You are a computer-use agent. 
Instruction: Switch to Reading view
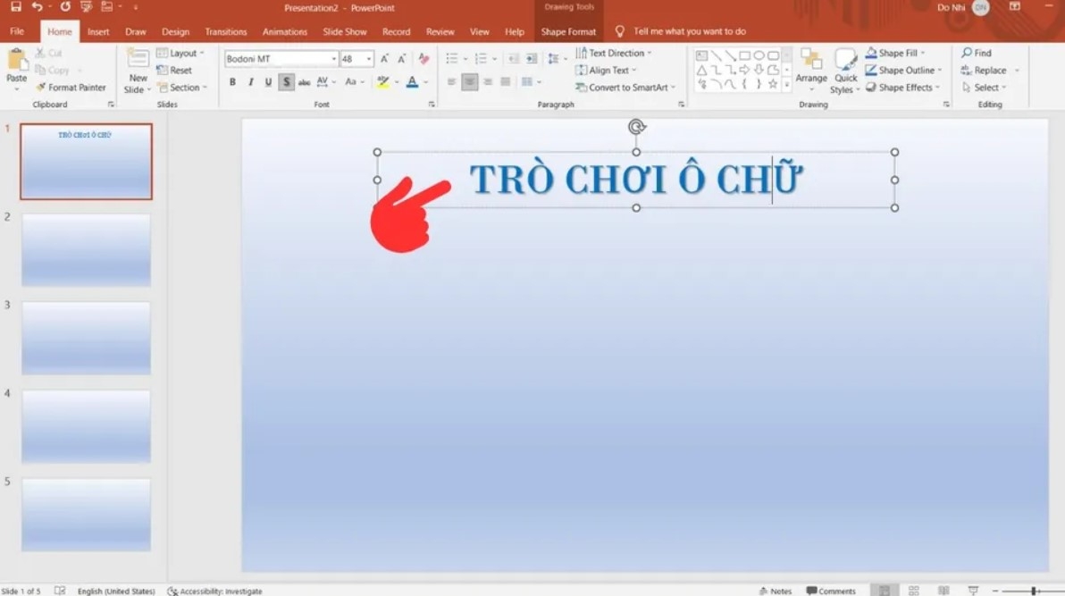point(943,591)
